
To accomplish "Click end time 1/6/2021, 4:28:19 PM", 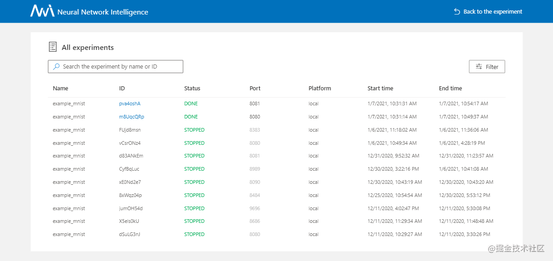I will click(x=462, y=143).
